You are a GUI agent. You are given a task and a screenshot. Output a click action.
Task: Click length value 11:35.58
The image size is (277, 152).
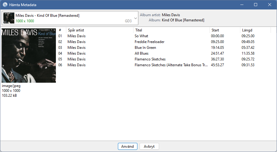coord(248,53)
